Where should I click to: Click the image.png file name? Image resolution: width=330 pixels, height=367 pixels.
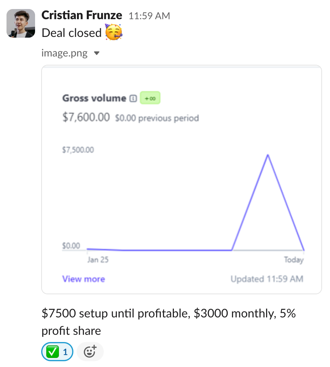65,54
